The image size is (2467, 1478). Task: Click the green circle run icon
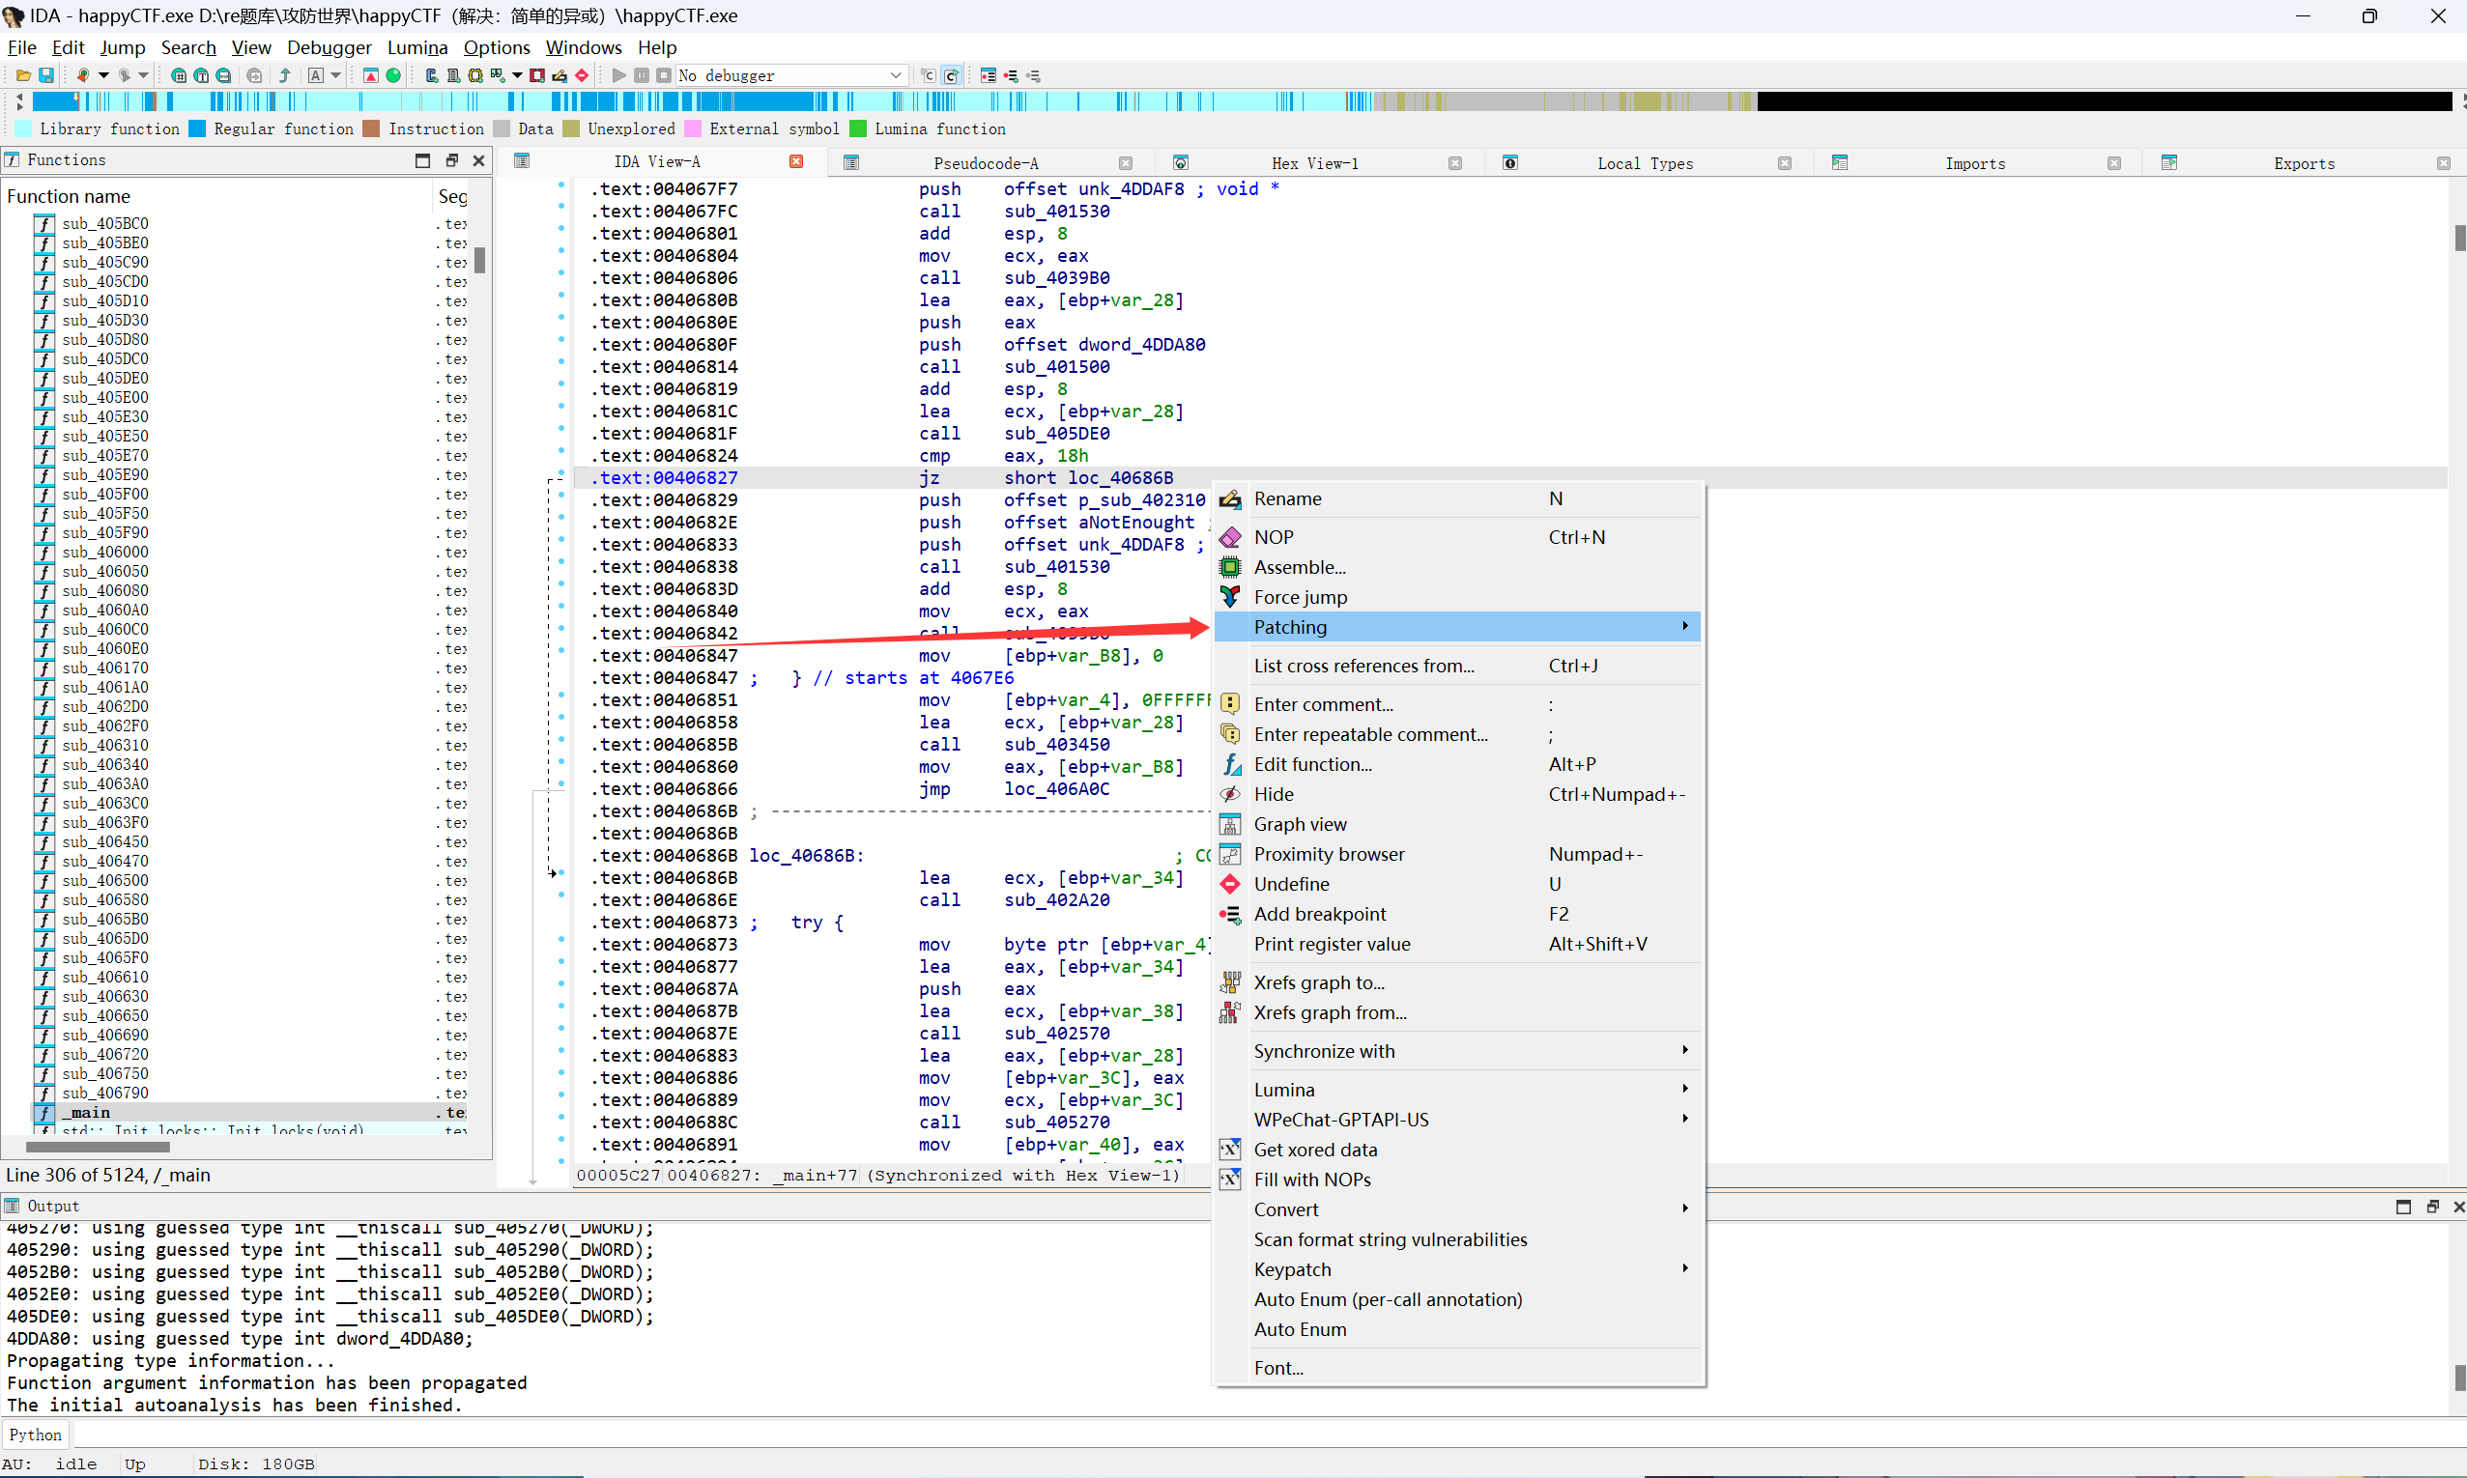pos(393,75)
